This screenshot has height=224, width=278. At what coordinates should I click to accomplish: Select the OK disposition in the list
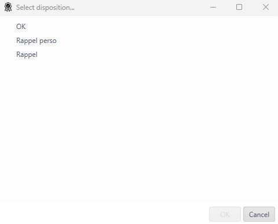click(21, 27)
